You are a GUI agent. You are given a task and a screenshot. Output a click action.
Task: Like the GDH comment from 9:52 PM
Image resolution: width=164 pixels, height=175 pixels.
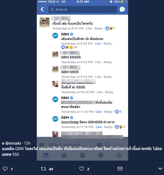pyautogui.click(x=98, y=44)
